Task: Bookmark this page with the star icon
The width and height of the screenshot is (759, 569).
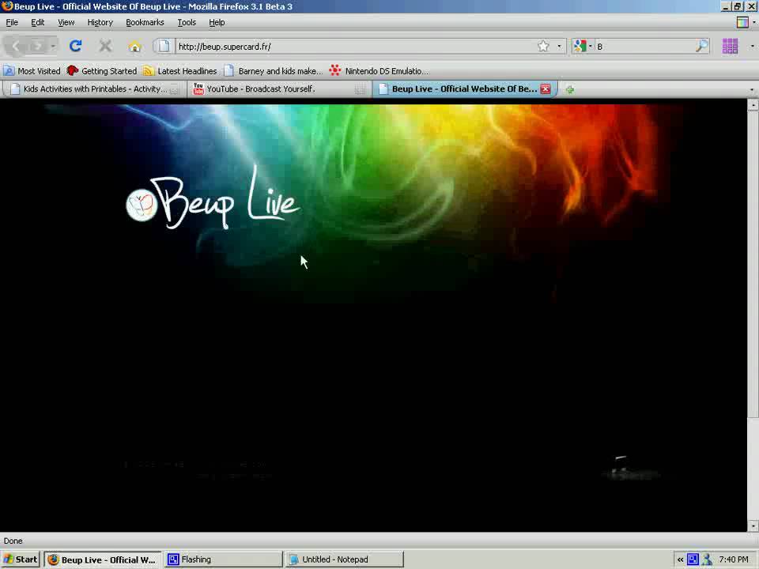Action: pyautogui.click(x=543, y=46)
